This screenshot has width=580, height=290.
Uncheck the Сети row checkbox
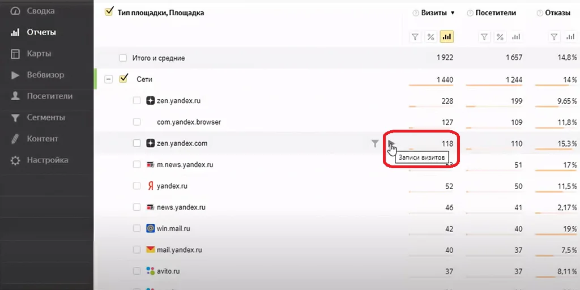(x=123, y=79)
